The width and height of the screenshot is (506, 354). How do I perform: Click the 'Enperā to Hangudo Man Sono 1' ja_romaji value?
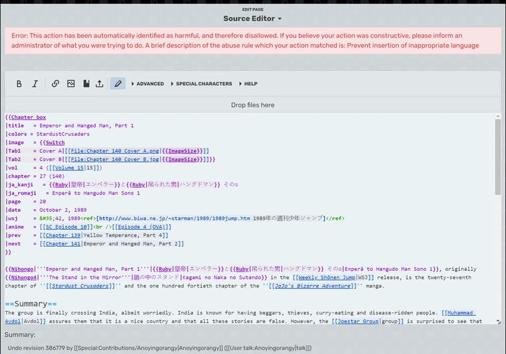tap(96, 193)
